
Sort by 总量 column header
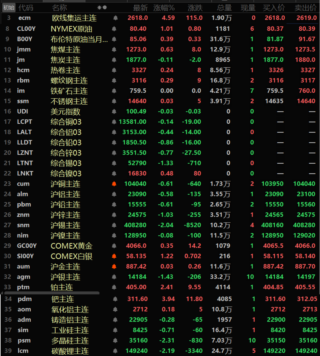[x=224, y=8]
